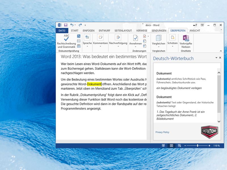Go to next change icon
Viewport: 227px width, 170px height.
(x=145, y=46)
